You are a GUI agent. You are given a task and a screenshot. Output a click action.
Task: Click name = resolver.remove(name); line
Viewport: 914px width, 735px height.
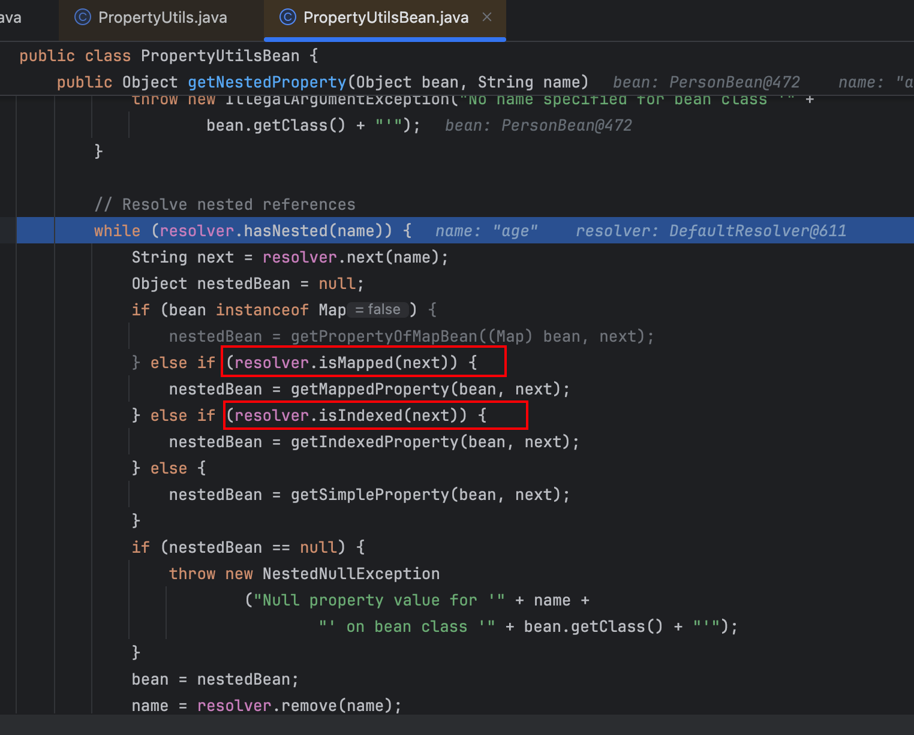click(x=266, y=706)
